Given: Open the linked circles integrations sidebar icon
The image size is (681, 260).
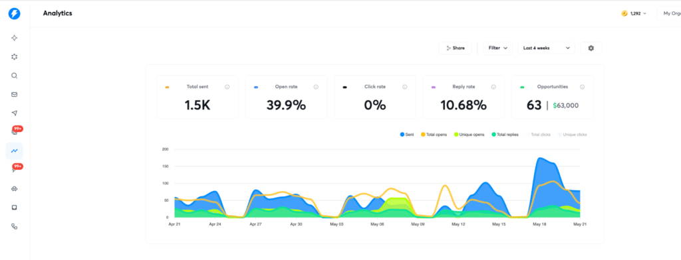Looking at the screenshot, I should [15, 226].
